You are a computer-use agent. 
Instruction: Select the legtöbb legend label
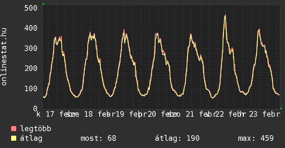[36, 129]
